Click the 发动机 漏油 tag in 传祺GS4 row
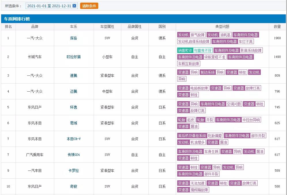The width and height of the screenshot is (287, 195). coord(254,152)
